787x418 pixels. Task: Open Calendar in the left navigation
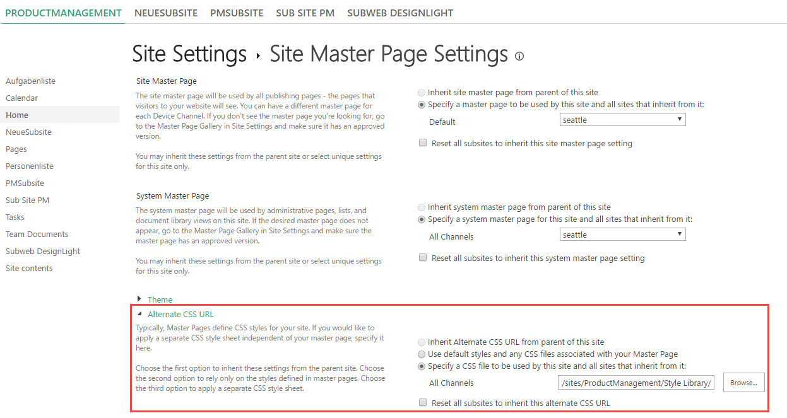click(22, 98)
